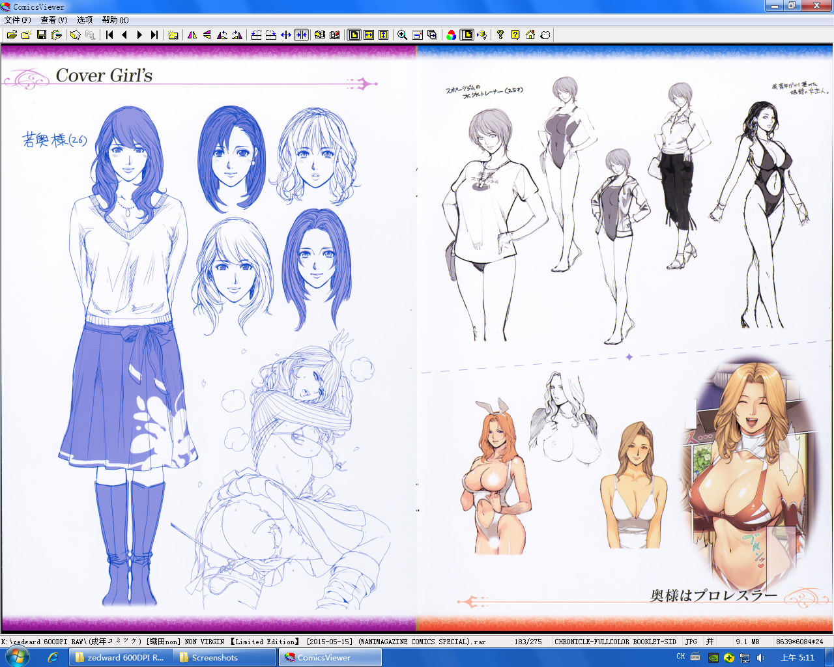Open the zedward 600DPI taskbar folder

pyautogui.click(x=121, y=658)
